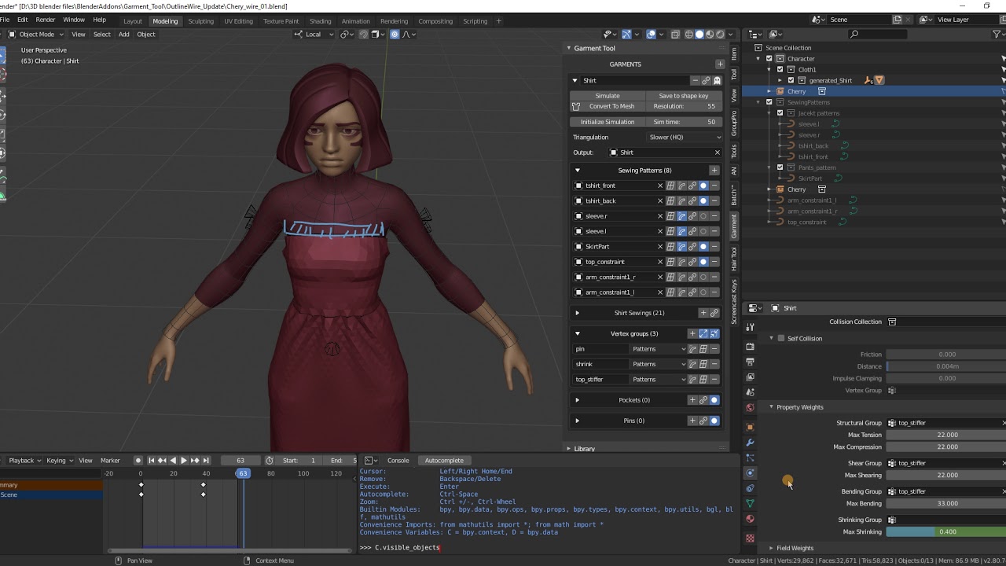Switch to the UV Editing workspace tab
This screenshot has height=566, width=1006.
[238, 21]
